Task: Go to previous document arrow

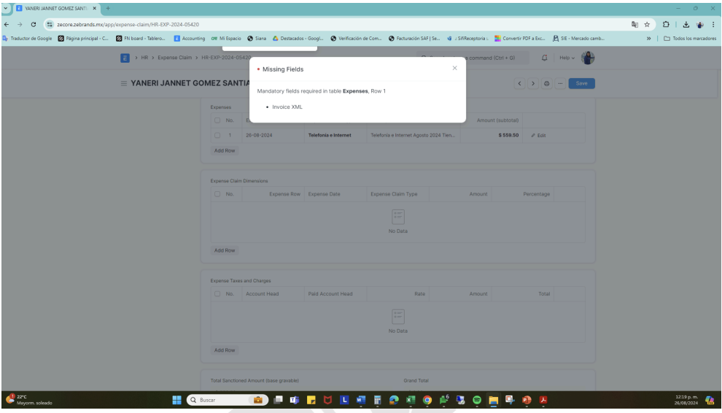Action: coord(521,84)
